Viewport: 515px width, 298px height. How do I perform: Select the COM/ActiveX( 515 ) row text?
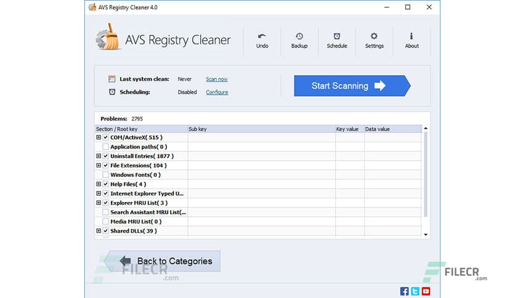(x=136, y=137)
